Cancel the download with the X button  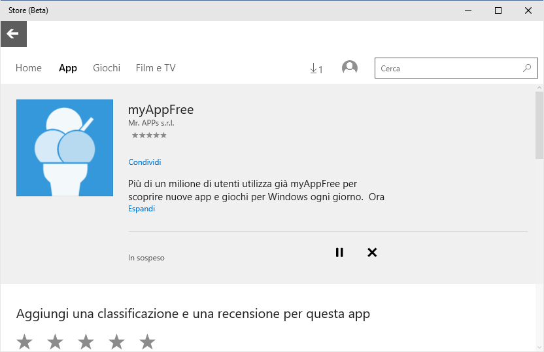[x=372, y=253]
